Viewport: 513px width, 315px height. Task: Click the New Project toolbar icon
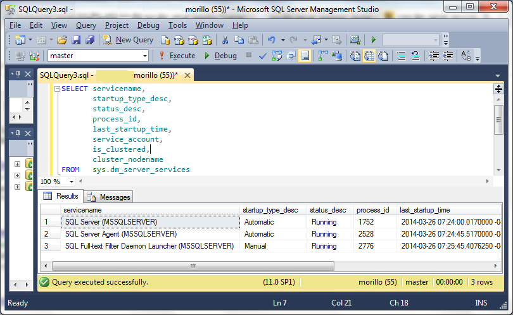20,40
